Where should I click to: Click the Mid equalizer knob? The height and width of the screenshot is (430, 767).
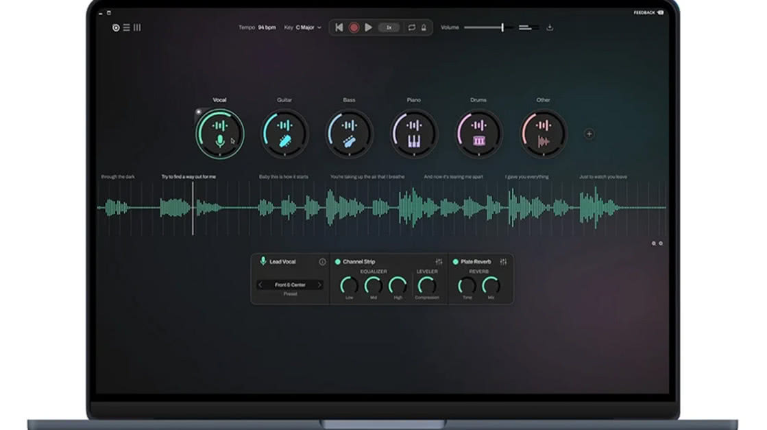tap(374, 285)
